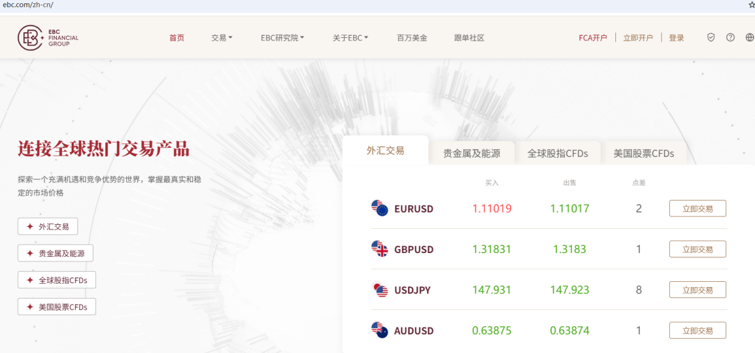Click the FCA开户 link
Viewport: 755px width, 353px height.
click(x=593, y=38)
